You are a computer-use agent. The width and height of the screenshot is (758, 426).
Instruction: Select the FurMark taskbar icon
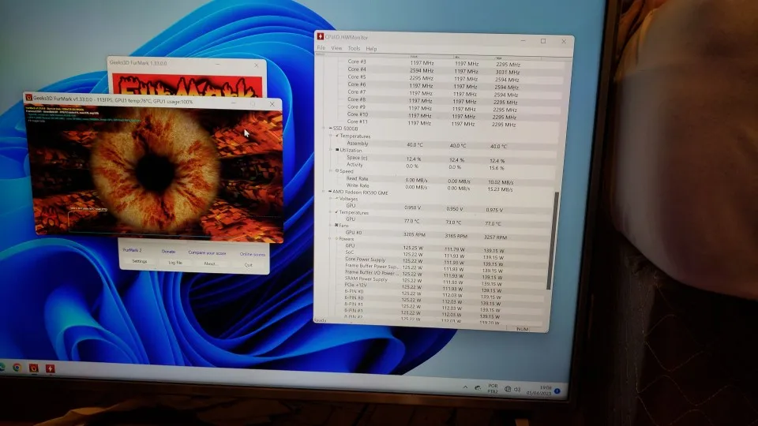coord(33,368)
